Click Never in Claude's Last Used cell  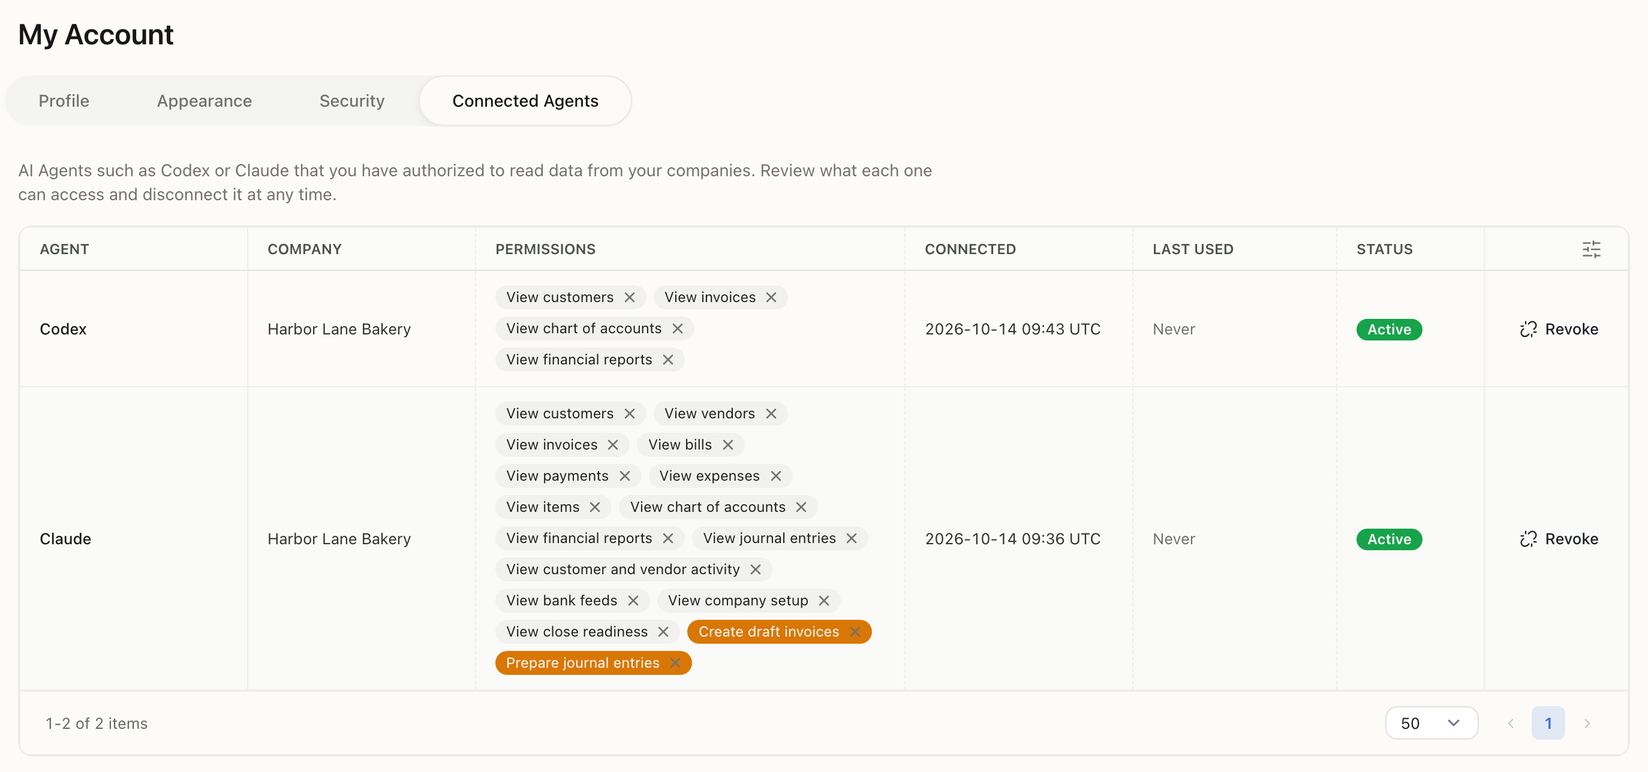click(x=1173, y=539)
